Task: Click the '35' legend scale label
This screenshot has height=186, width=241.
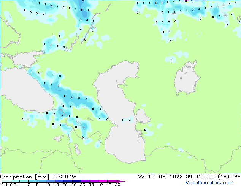Action: 91,184
